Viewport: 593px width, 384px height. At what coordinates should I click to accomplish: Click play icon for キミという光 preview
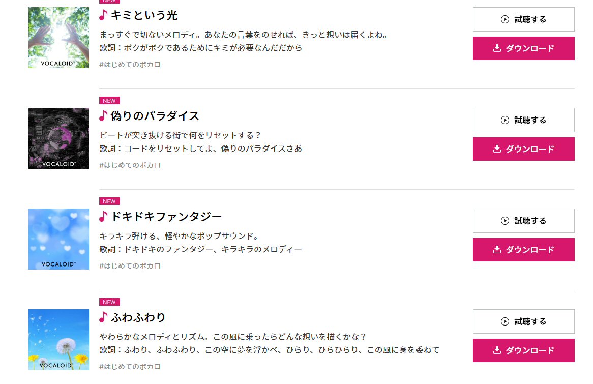click(505, 19)
